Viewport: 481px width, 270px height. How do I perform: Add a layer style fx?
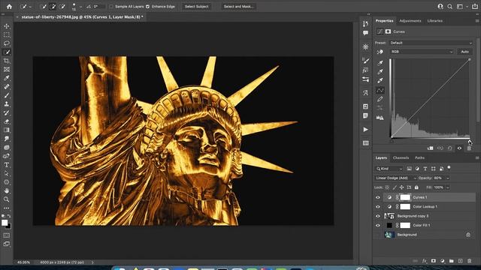424,261
